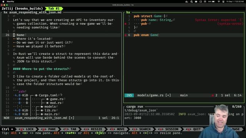Click the pub struct Game line
Screen dimensions: 246x138
pos(150,16)
